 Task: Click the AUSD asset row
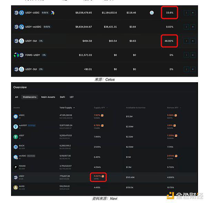coord(105,188)
